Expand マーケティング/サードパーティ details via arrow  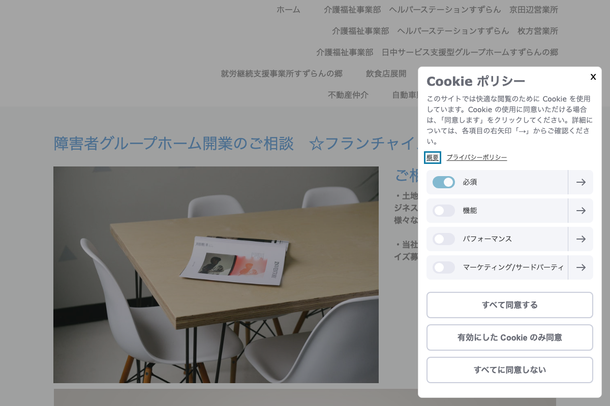click(x=581, y=267)
